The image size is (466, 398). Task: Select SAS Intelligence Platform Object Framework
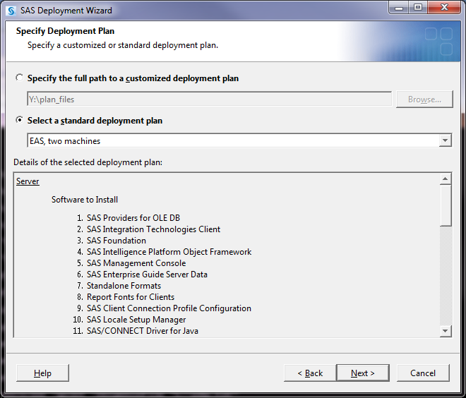point(169,252)
